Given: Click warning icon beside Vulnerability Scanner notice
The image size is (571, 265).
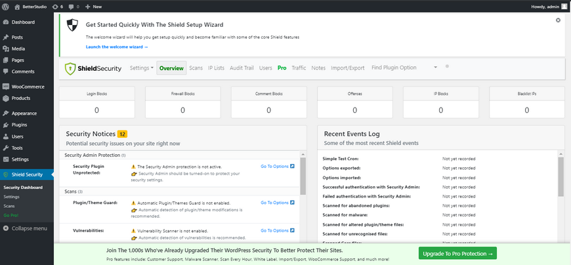Looking at the screenshot, I should point(134,231).
